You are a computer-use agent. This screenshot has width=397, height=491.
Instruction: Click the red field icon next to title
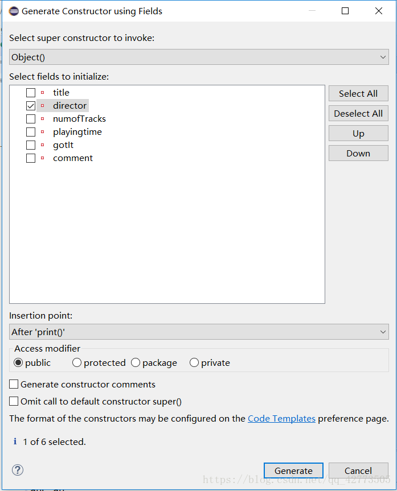tap(42, 93)
